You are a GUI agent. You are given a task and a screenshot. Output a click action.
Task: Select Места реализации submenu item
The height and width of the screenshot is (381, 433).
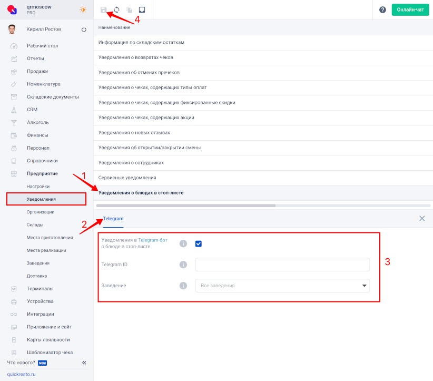[x=46, y=250]
